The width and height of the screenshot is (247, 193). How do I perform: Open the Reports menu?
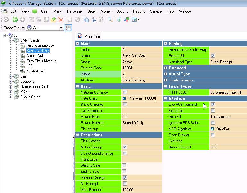click(139, 11)
